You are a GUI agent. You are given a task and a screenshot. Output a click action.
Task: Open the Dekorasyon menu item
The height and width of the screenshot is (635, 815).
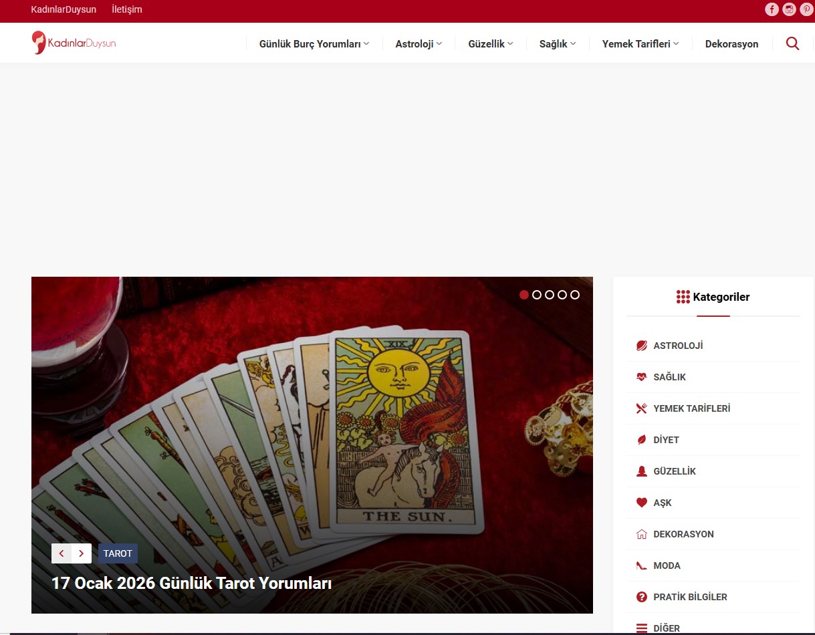[731, 44]
